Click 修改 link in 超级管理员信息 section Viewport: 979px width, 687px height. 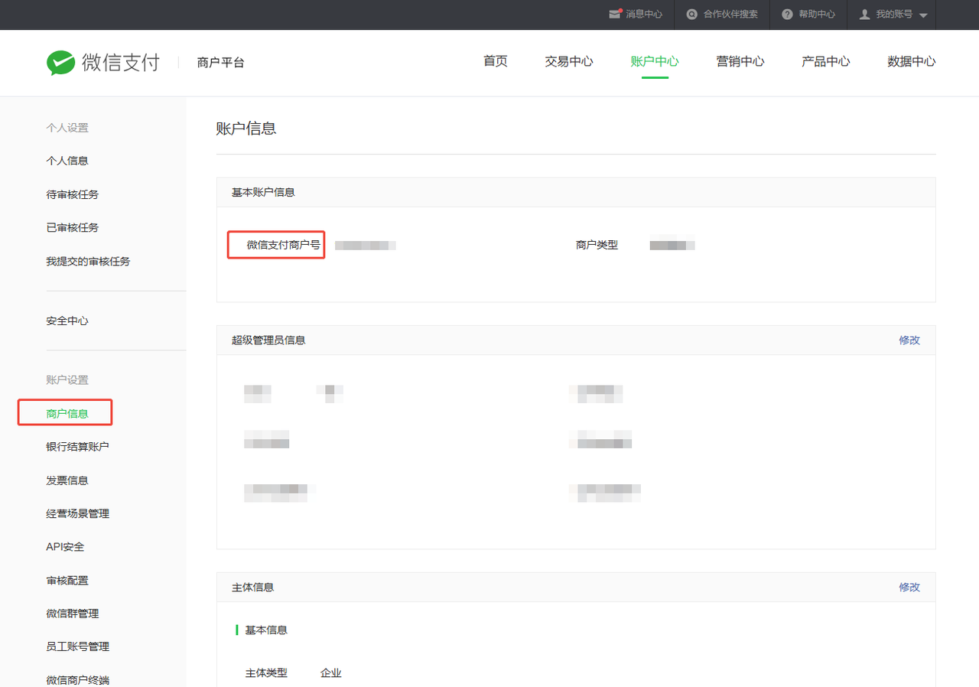[909, 340]
